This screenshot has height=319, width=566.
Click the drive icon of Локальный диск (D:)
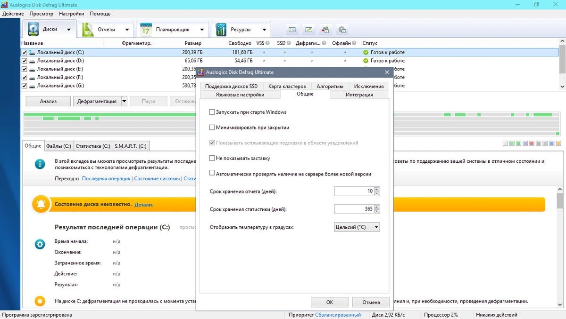[x=32, y=61]
